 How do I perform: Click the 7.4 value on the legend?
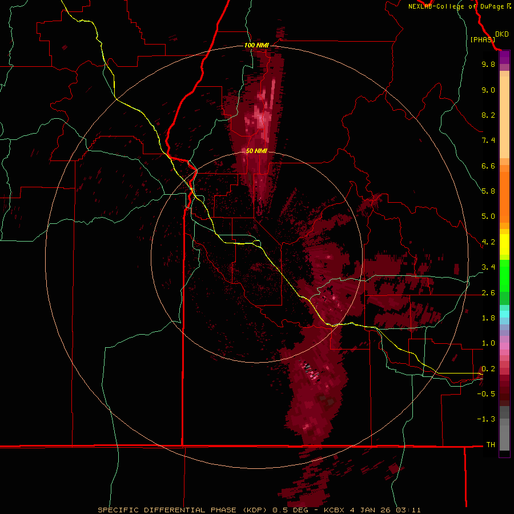click(488, 140)
